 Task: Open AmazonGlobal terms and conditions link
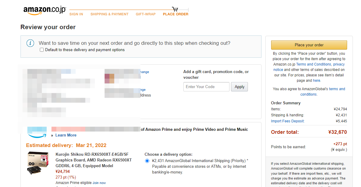[337, 89]
